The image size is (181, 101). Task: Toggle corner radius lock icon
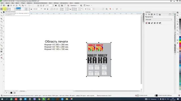click(x=70, y=9)
